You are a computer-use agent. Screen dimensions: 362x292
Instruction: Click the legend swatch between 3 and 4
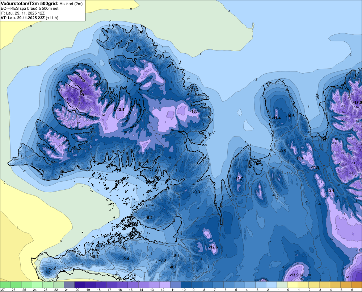[324, 284]
